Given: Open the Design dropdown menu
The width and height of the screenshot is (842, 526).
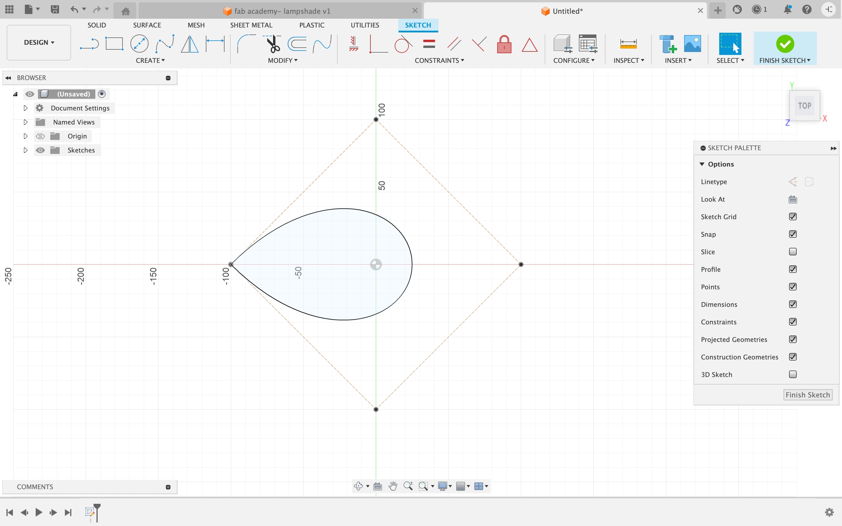Looking at the screenshot, I should click(38, 41).
